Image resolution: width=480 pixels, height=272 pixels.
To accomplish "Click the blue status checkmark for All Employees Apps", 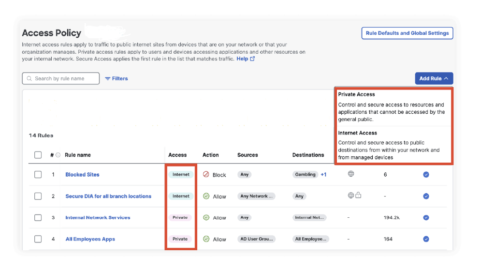I will tap(426, 239).
